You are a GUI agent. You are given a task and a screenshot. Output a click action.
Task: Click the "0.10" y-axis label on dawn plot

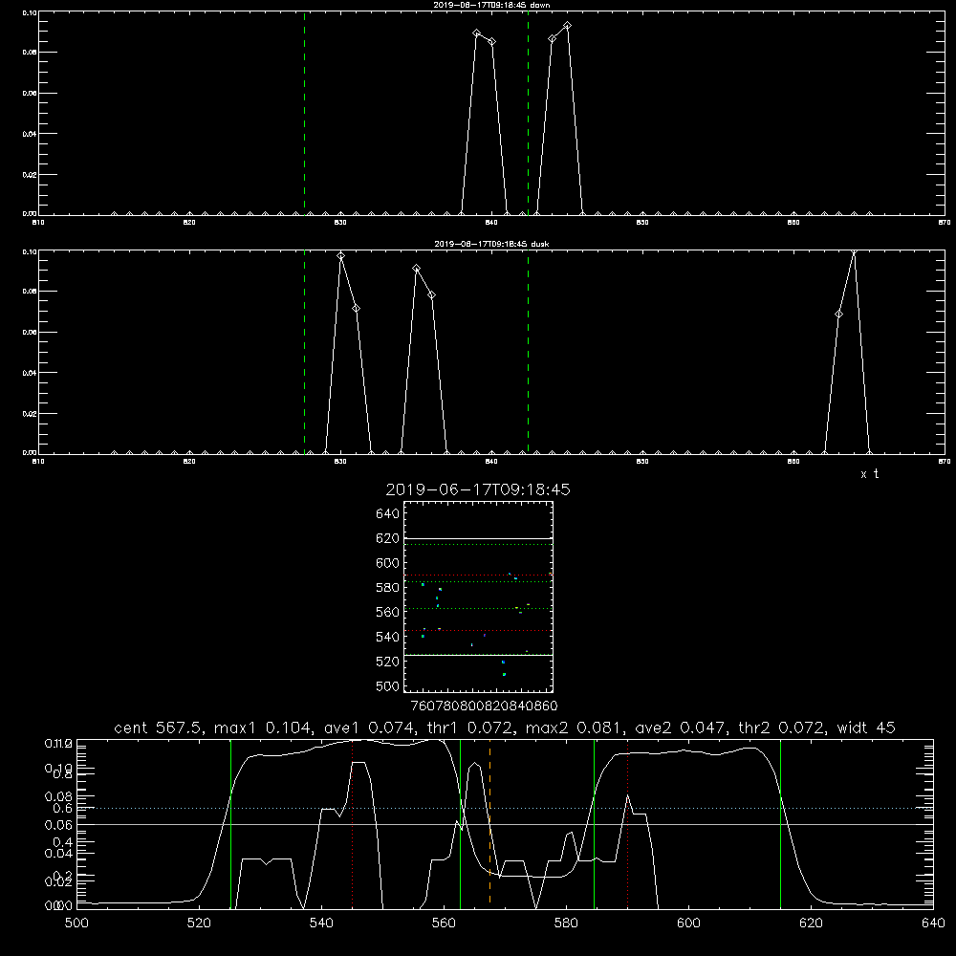point(30,12)
